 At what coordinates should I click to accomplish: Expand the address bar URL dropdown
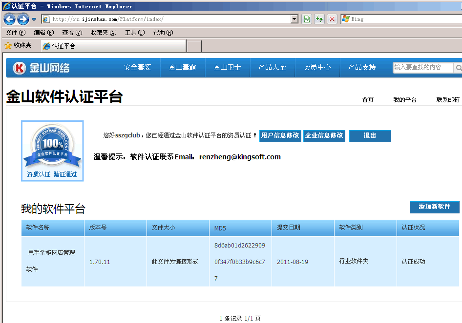[x=294, y=19]
